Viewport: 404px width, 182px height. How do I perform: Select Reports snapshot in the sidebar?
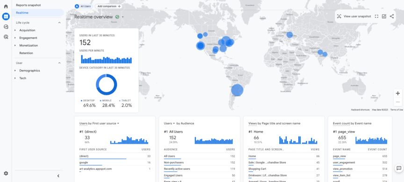click(x=29, y=5)
